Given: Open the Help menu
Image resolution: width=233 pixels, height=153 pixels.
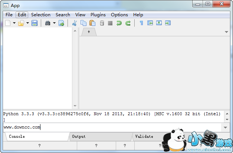Looking at the screenshot, I should point(138,15).
